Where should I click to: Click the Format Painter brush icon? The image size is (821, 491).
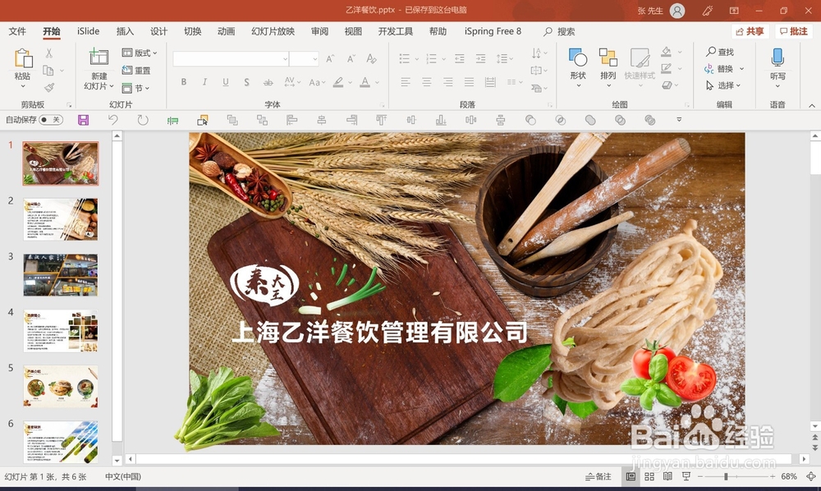49,87
